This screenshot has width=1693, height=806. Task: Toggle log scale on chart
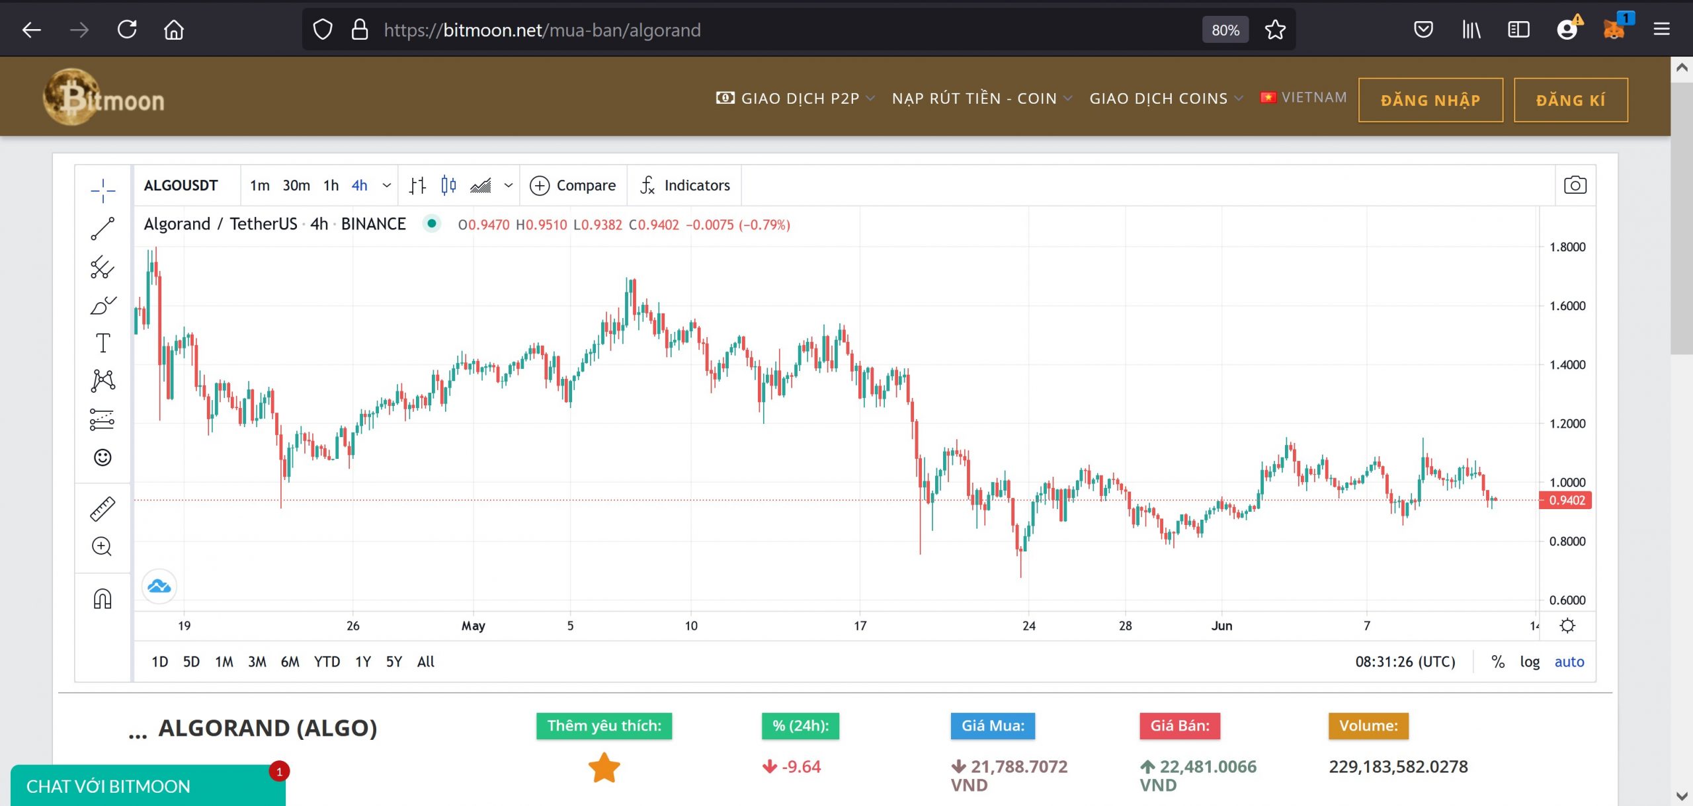pyautogui.click(x=1530, y=661)
